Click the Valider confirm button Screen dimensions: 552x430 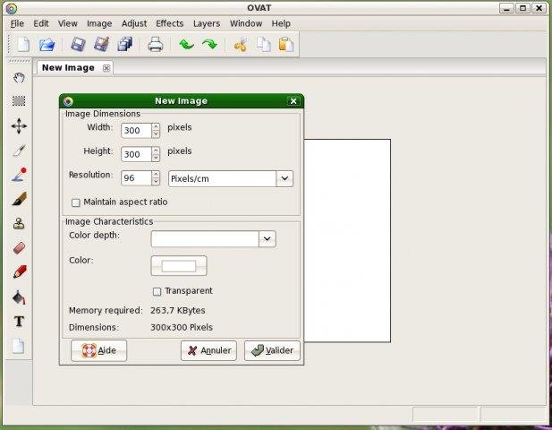(272, 350)
